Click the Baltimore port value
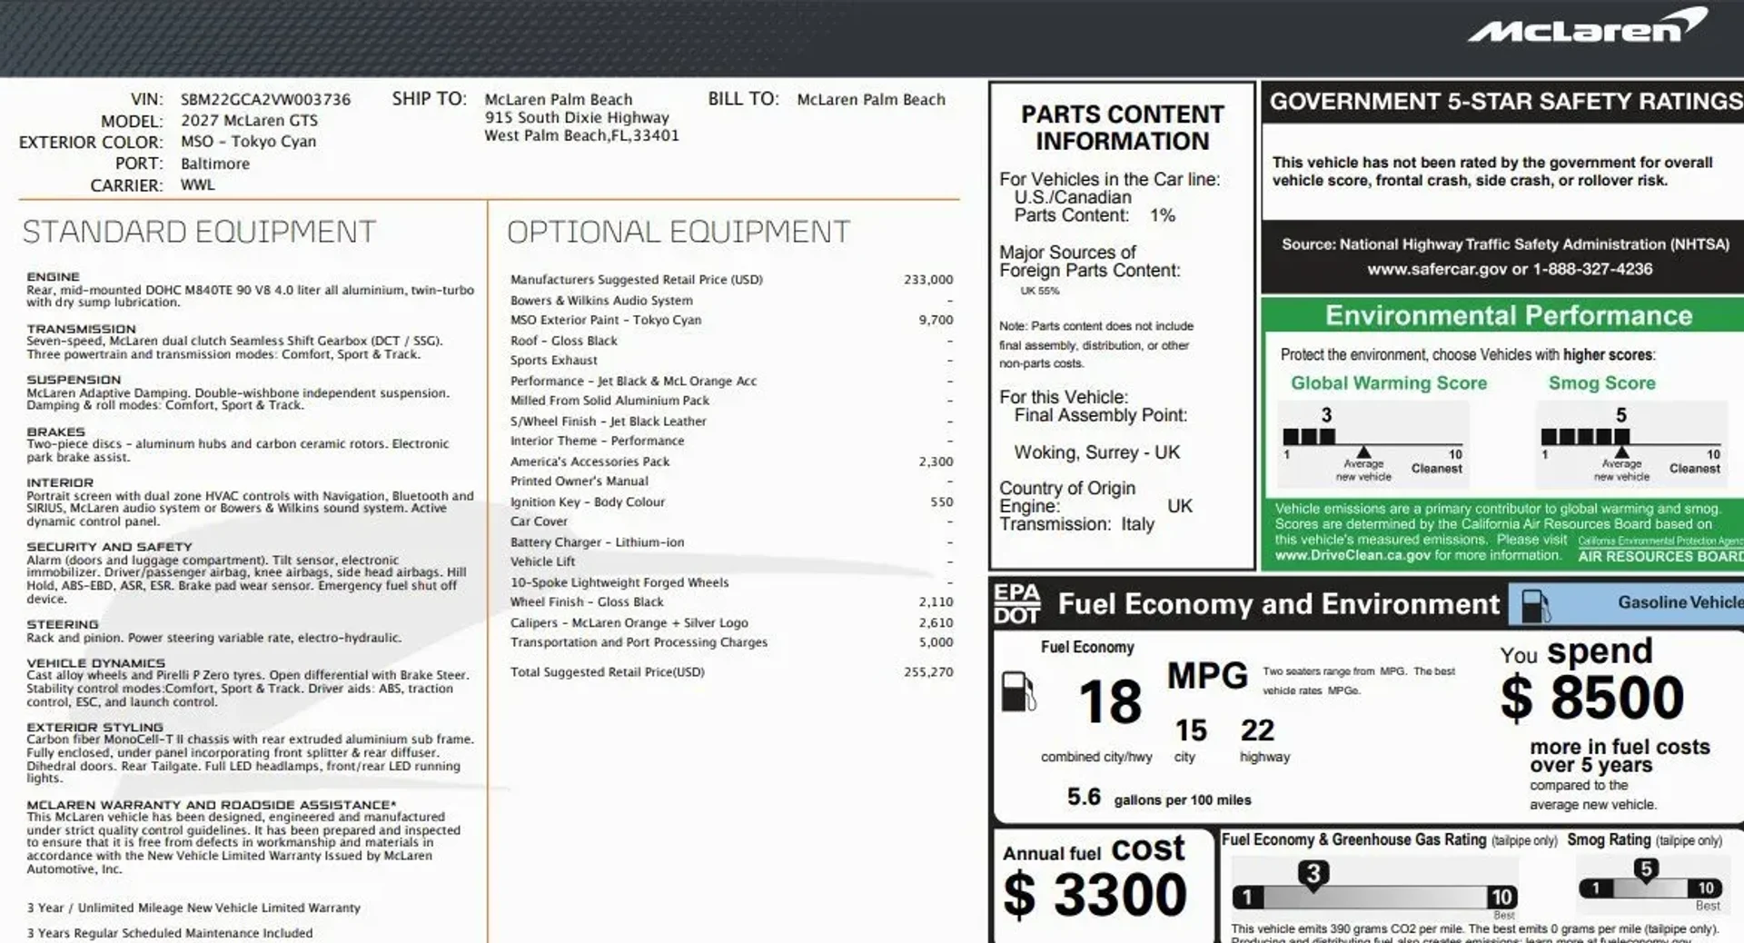1744x943 pixels. [214, 164]
